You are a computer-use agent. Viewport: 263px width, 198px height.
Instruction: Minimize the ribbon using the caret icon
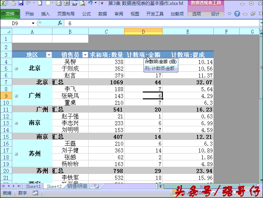(229, 14)
